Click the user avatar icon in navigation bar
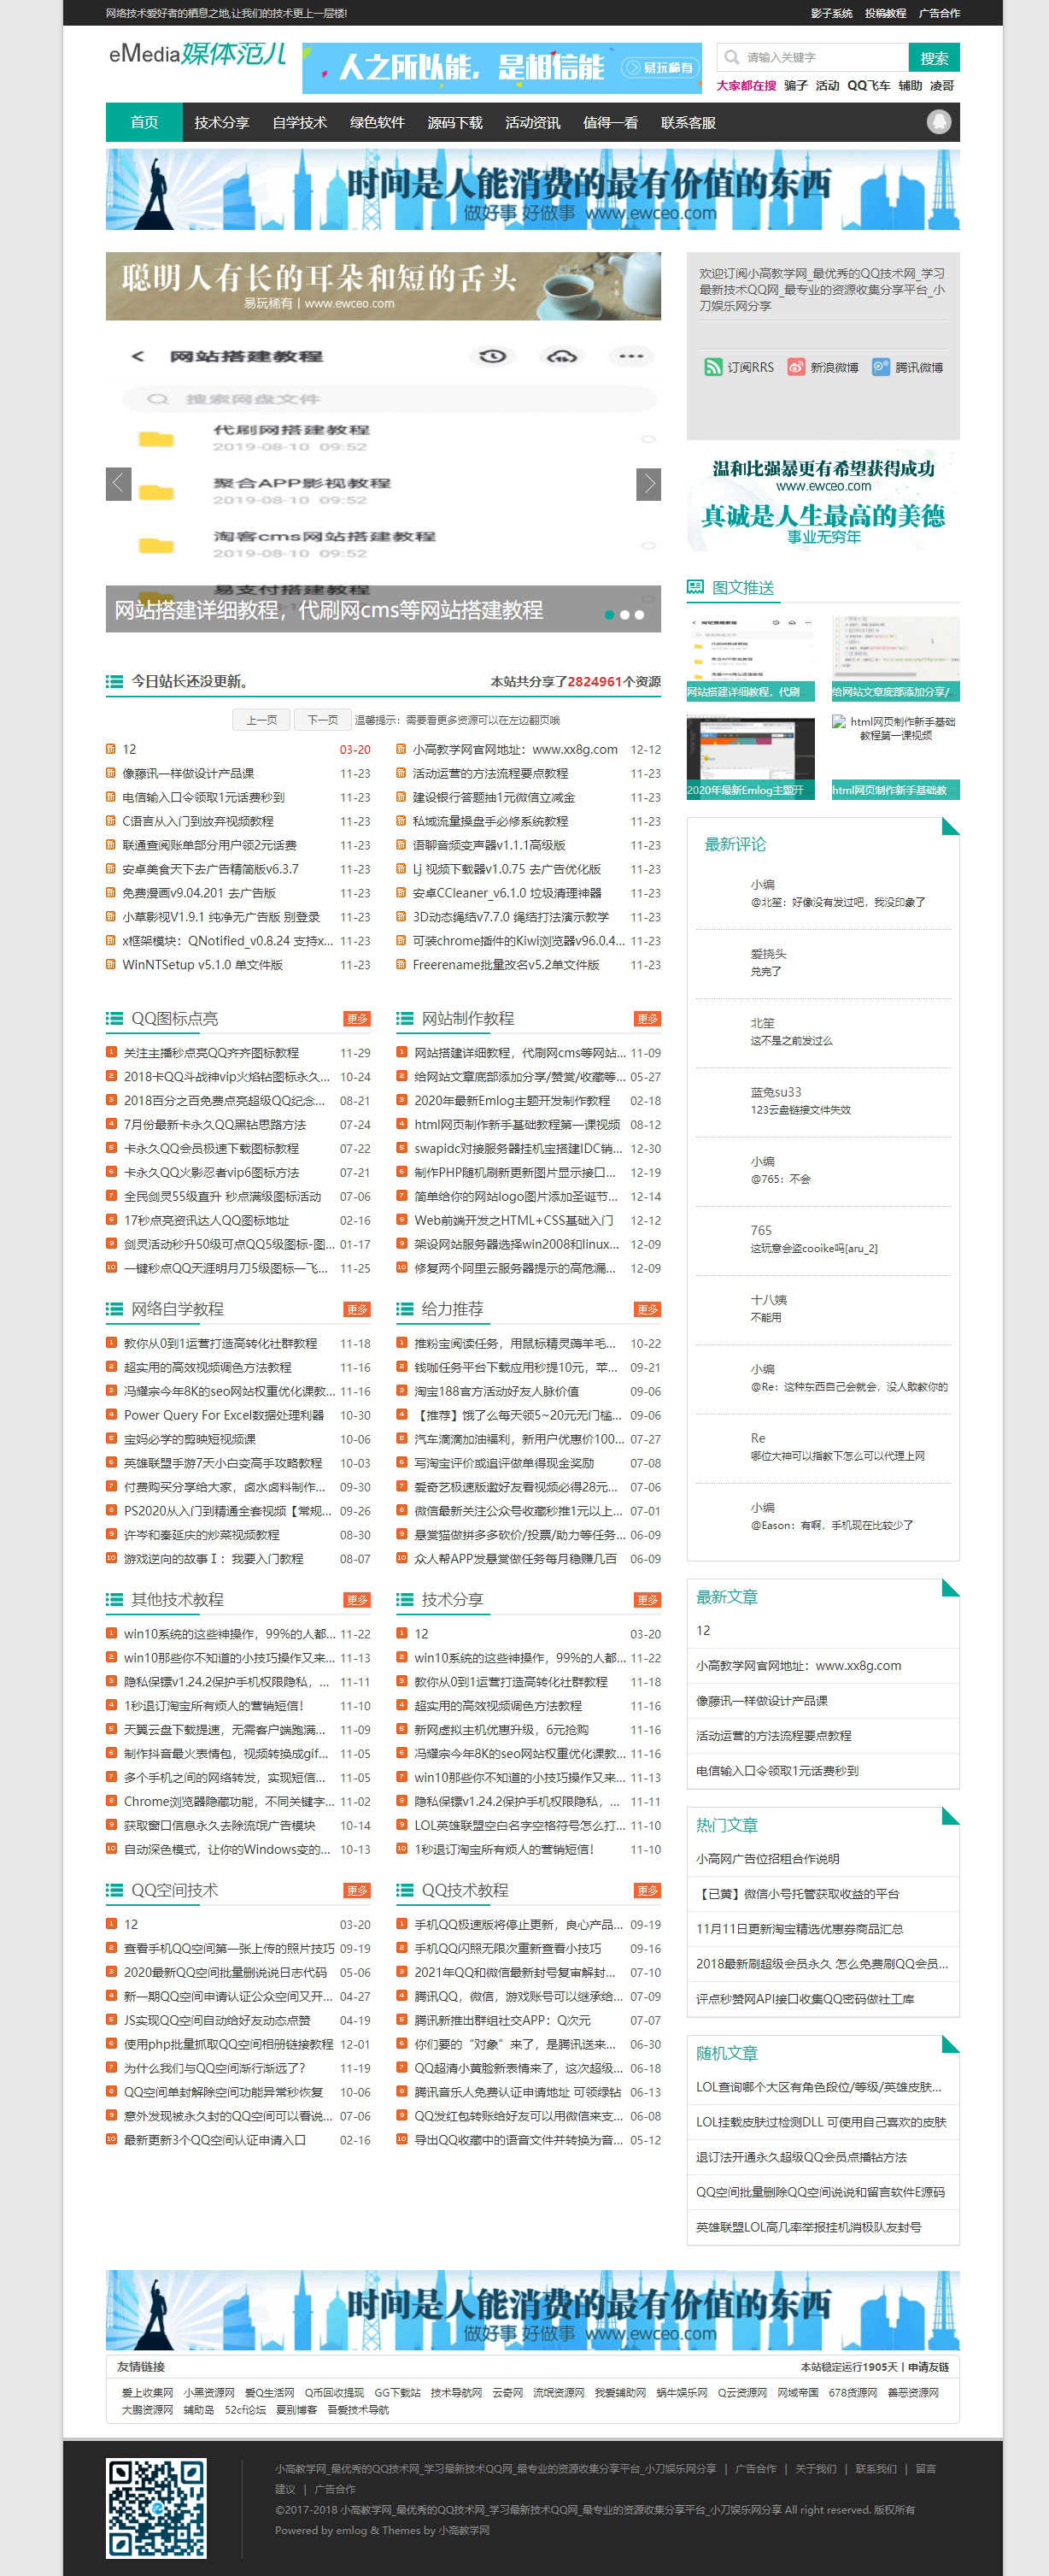Screen dimensions: 1049x2576 938,122
